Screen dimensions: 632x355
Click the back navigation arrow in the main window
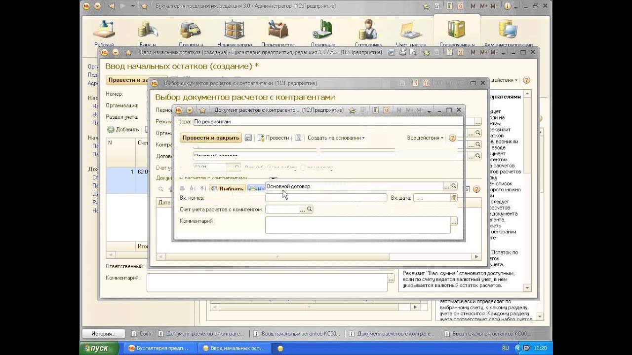pyautogui.click(x=111, y=6)
